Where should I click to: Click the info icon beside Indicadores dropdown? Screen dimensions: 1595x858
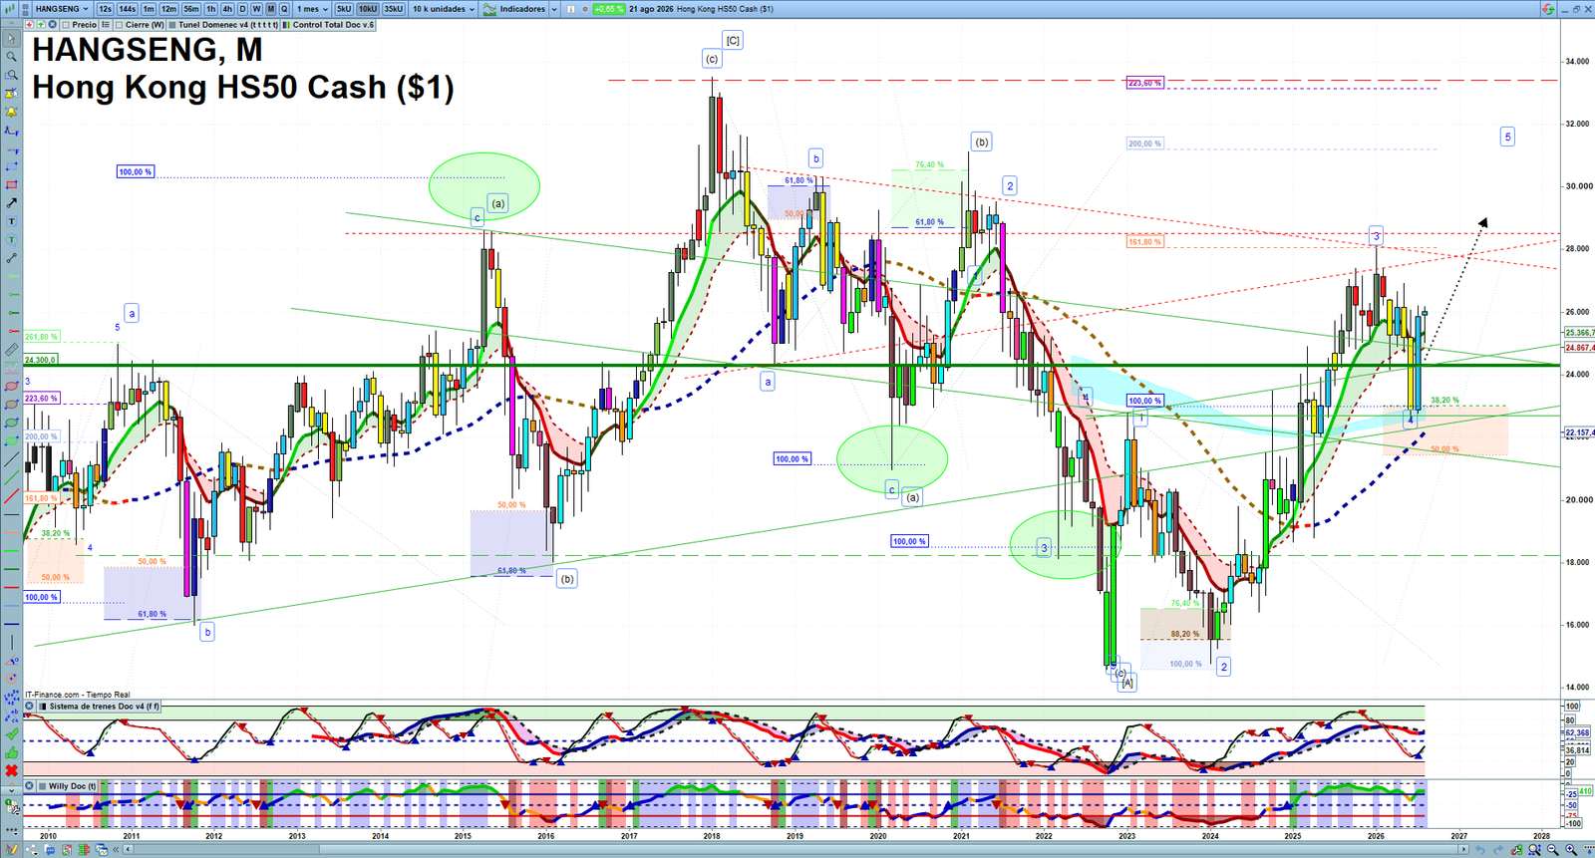tap(570, 9)
